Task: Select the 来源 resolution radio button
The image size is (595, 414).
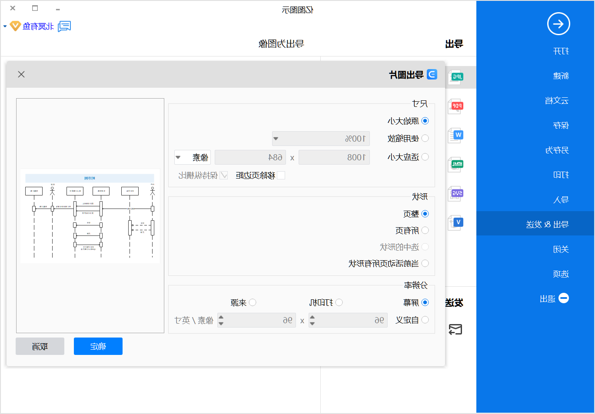Action: 253,302
